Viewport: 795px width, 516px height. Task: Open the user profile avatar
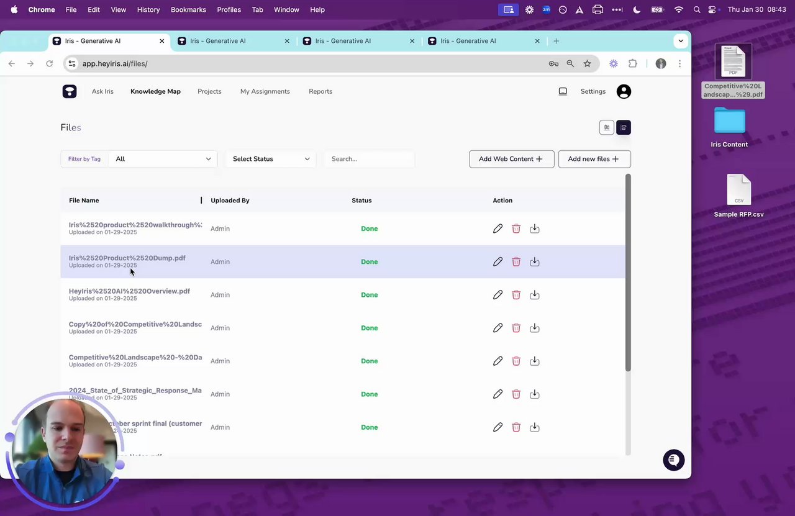point(624,91)
